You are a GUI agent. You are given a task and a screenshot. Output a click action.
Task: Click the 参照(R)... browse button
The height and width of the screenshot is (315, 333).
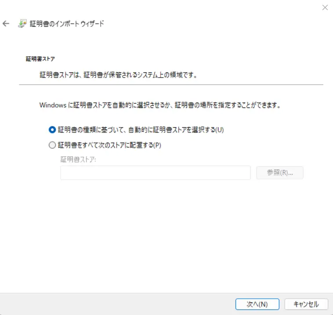point(280,173)
